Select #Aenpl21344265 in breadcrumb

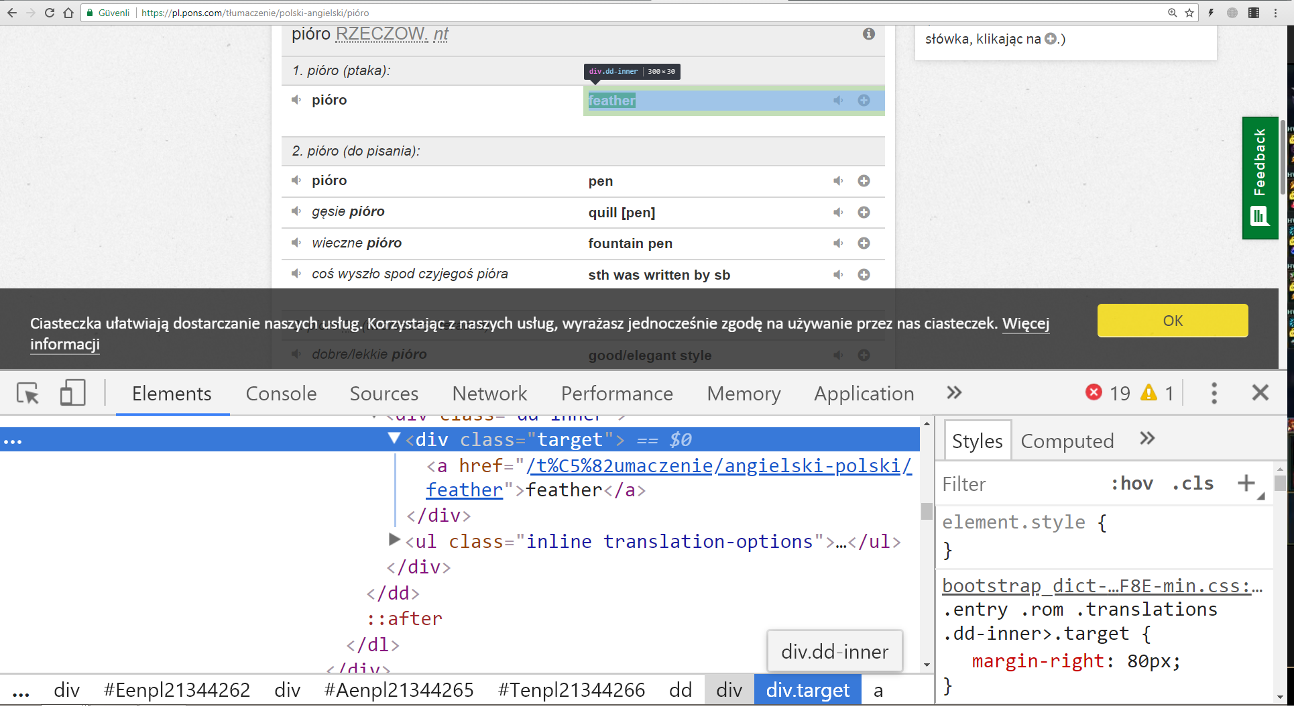pyautogui.click(x=399, y=690)
